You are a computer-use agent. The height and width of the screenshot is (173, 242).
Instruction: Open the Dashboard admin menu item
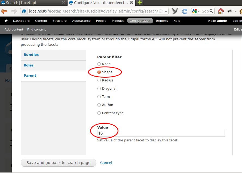[x=21, y=21]
